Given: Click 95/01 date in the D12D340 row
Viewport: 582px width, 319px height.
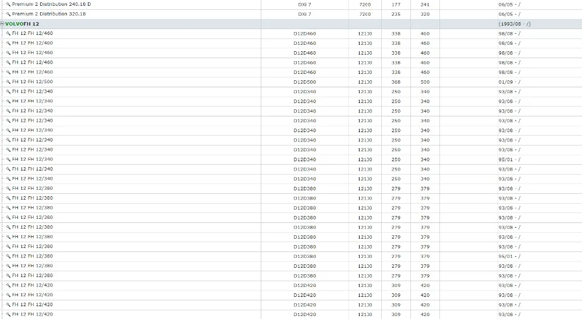Looking at the screenshot, I should 509,159.
